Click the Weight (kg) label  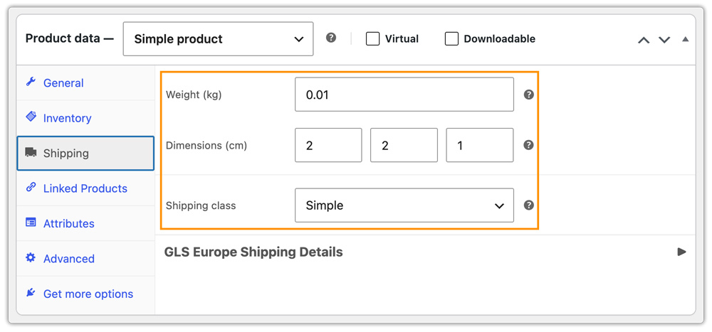tap(194, 95)
